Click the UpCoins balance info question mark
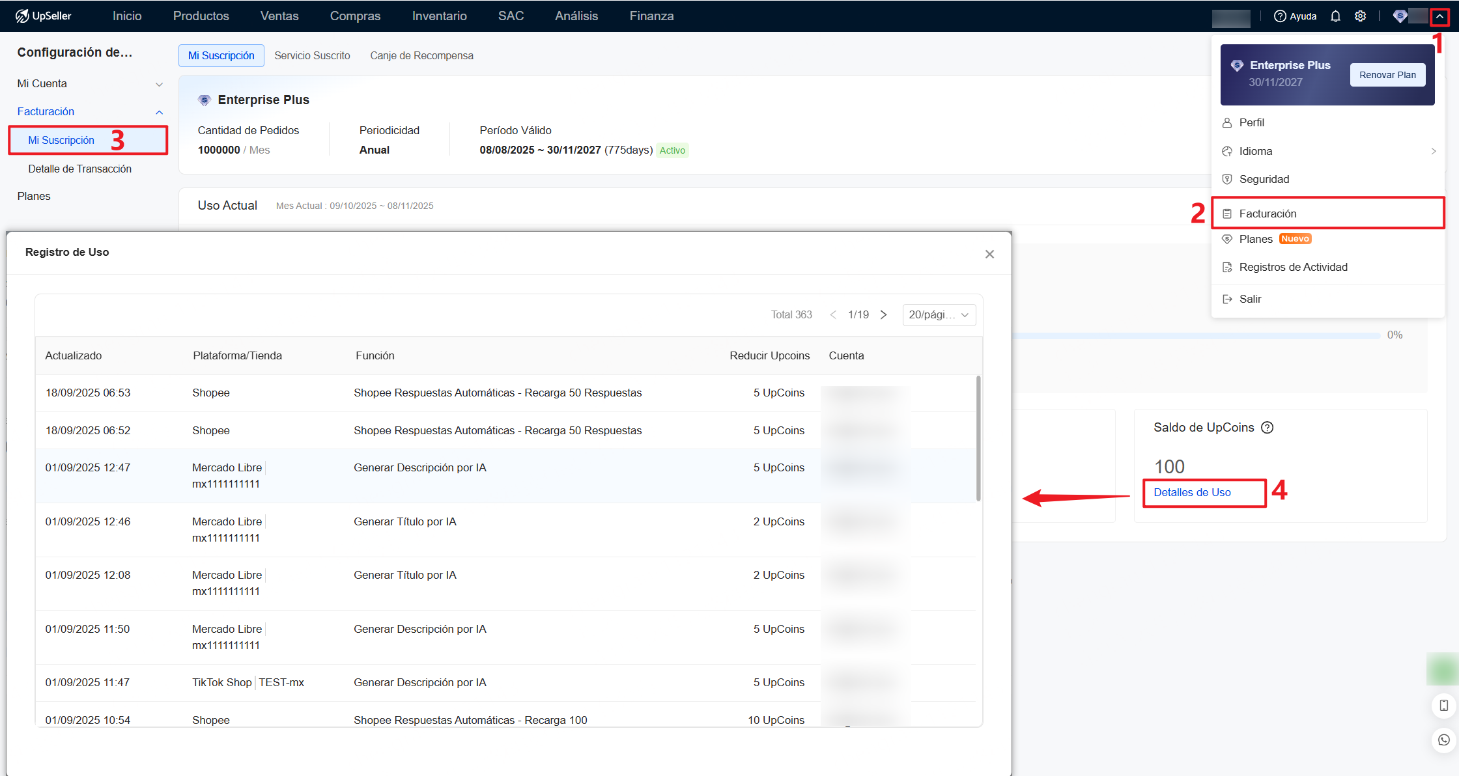The height and width of the screenshot is (776, 1459). (x=1268, y=428)
